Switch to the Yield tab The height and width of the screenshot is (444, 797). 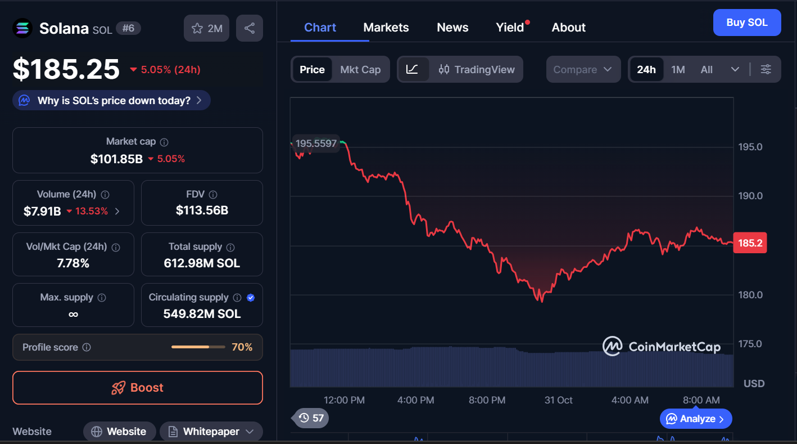[x=510, y=28]
